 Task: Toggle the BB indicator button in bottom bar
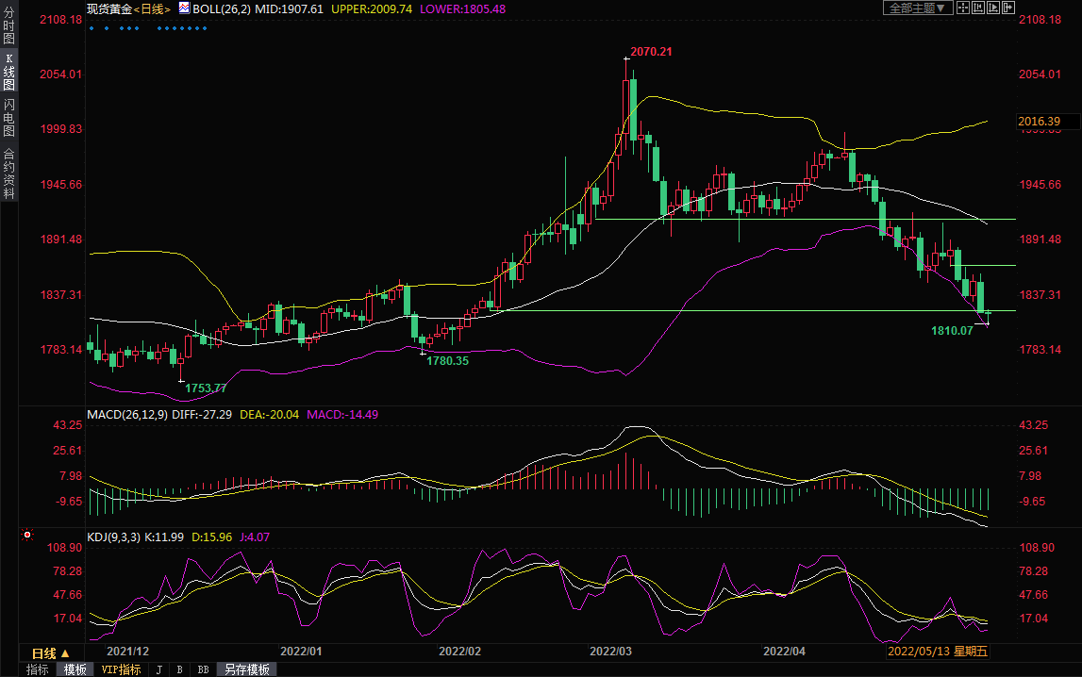(x=203, y=669)
